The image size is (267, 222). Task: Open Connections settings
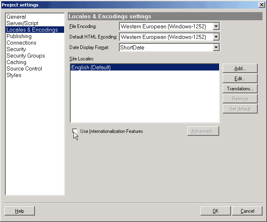(x=22, y=43)
